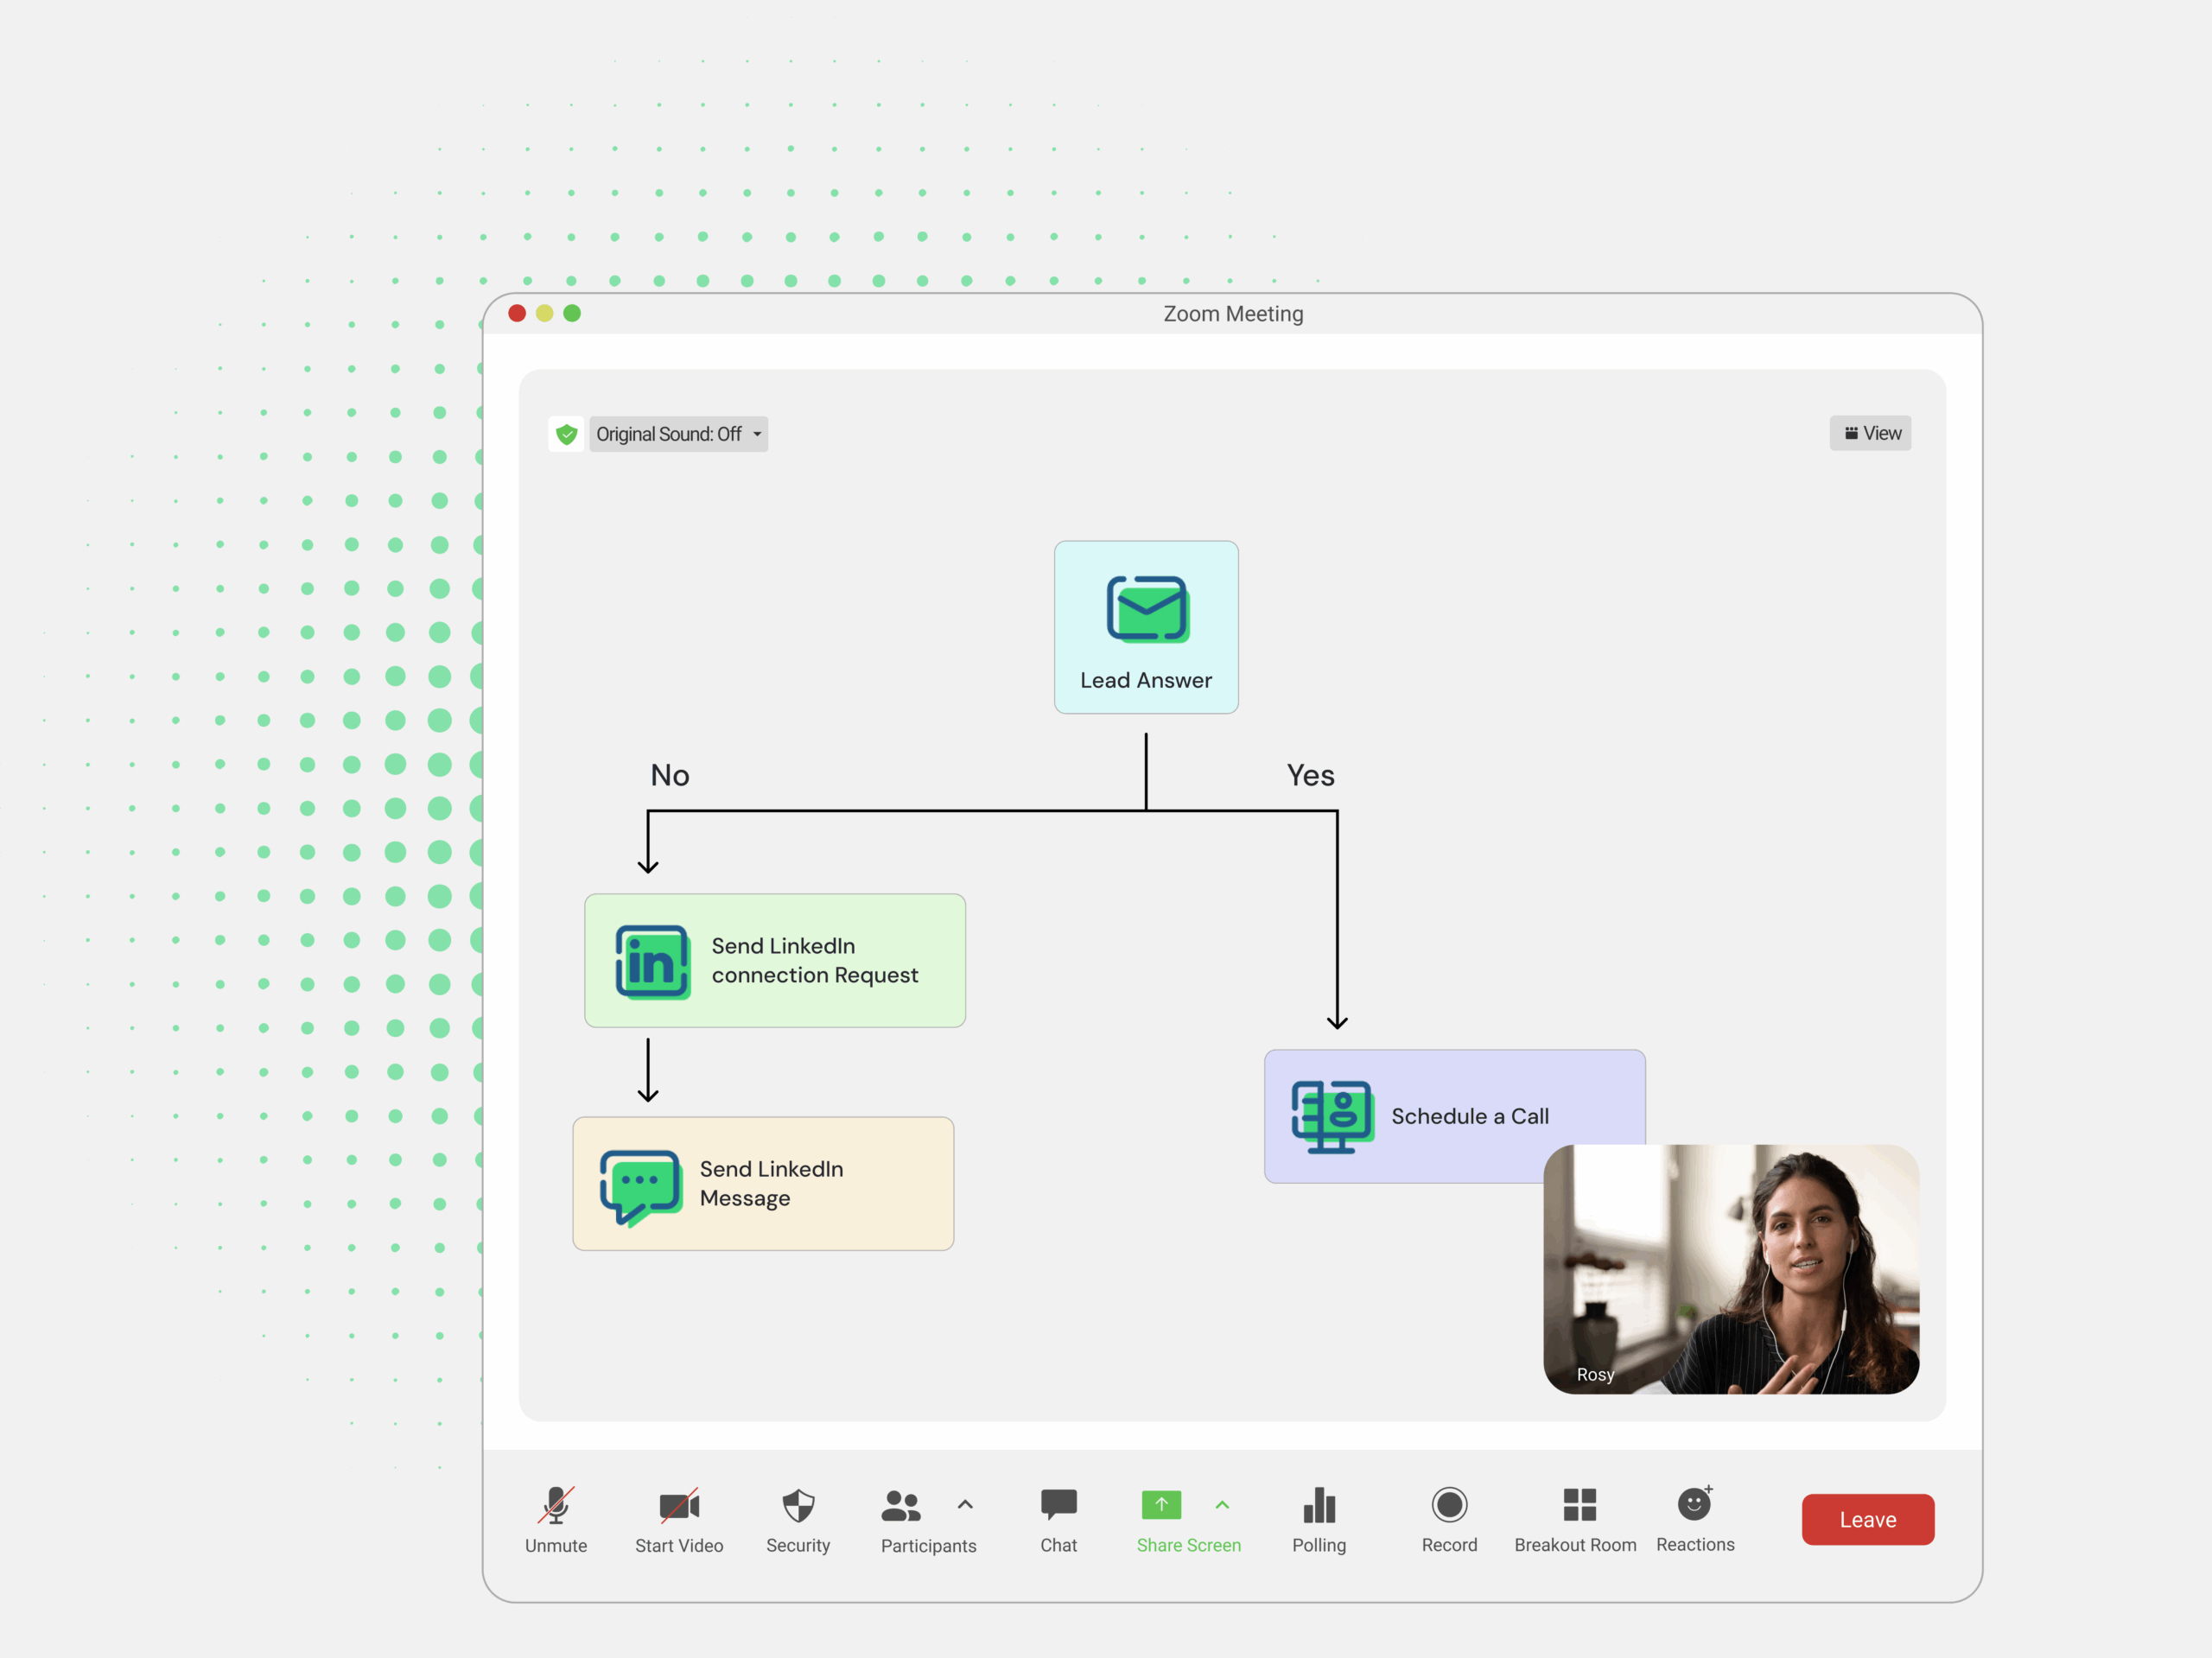Click the LinkedIn logo icon
Image resolution: width=2212 pixels, height=1658 pixels.
[652, 961]
